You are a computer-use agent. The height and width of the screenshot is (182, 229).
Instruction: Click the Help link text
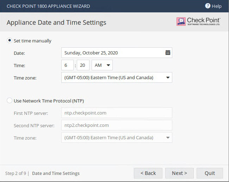pos(217,6)
